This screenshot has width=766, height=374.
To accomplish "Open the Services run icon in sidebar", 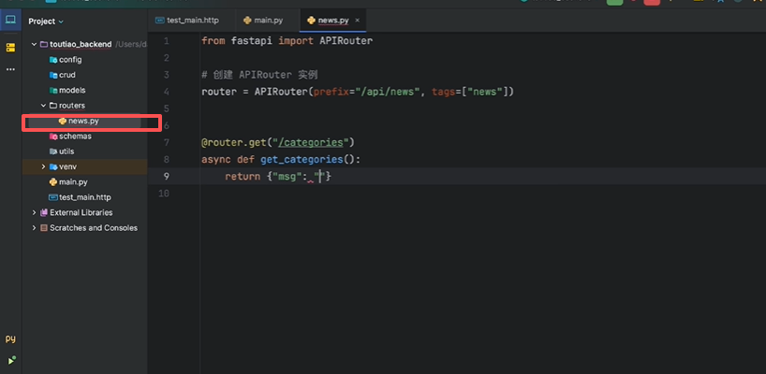I will [x=10, y=361].
